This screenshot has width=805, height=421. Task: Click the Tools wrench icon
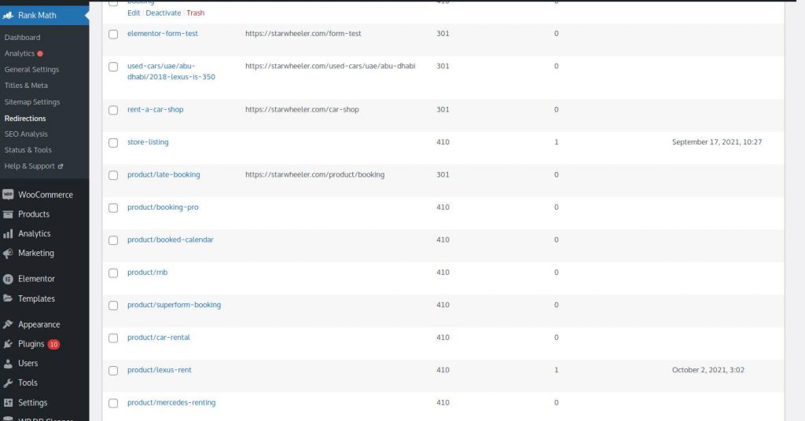(8, 383)
